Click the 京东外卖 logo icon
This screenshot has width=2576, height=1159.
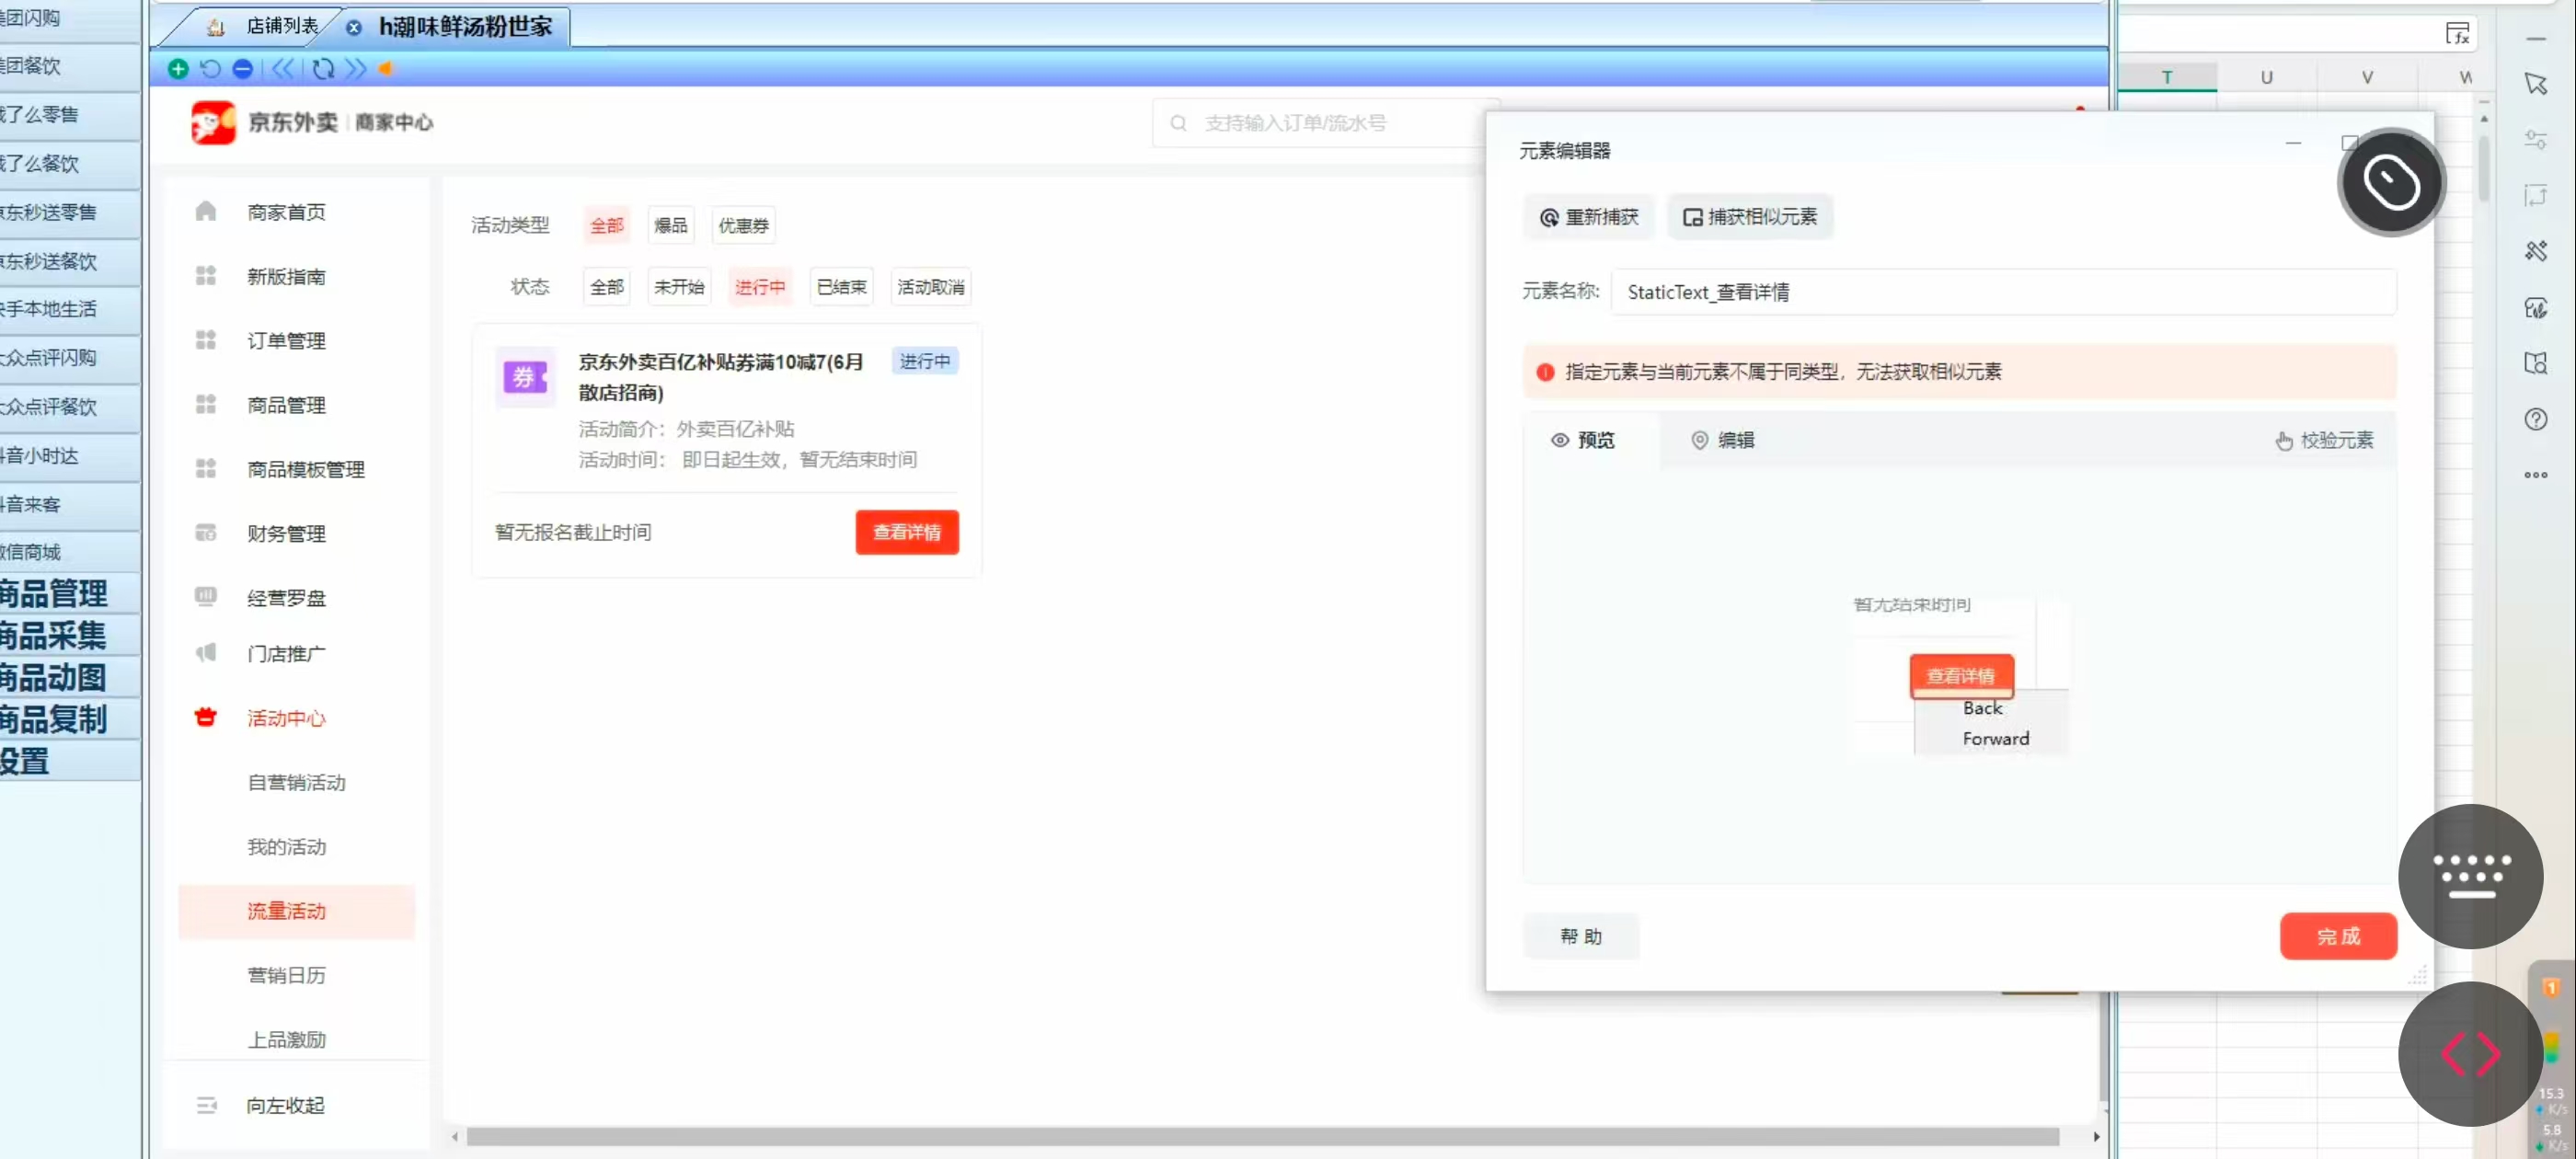[x=213, y=122]
